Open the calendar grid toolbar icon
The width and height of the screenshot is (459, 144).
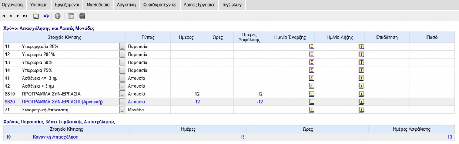click(71, 16)
